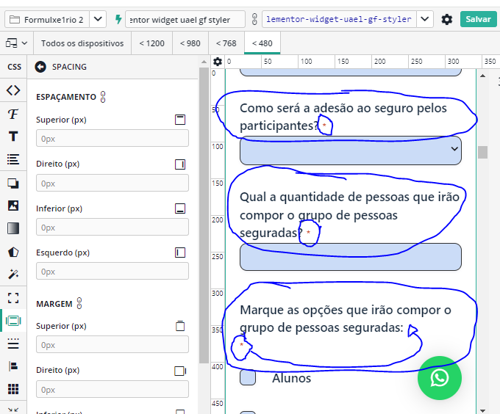
Task: Click the Espaçamento Direito input field
Action: 113,183
